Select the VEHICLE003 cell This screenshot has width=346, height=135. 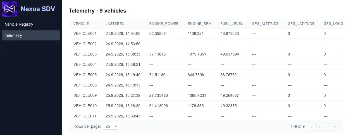tap(85, 54)
